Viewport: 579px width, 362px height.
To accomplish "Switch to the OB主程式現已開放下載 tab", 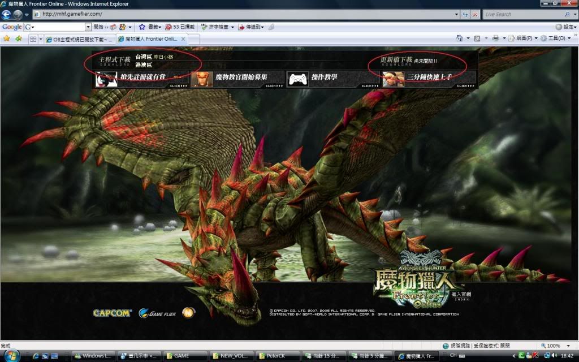I will point(79,39).
